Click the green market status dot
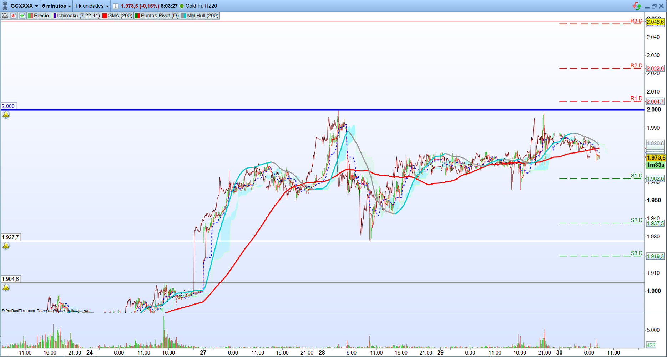The width and height of the screenshot is (667, 357). 182,6
